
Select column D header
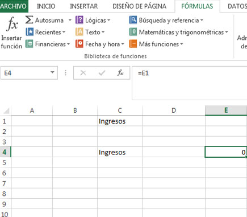174,110
